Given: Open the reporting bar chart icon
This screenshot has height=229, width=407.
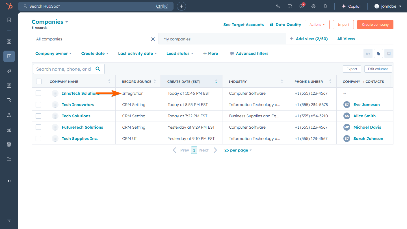Looking at the screenshot, I should click(x=9, y=130).
